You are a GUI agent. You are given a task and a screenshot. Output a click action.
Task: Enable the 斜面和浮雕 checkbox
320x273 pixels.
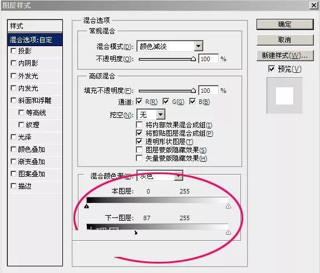13,100
